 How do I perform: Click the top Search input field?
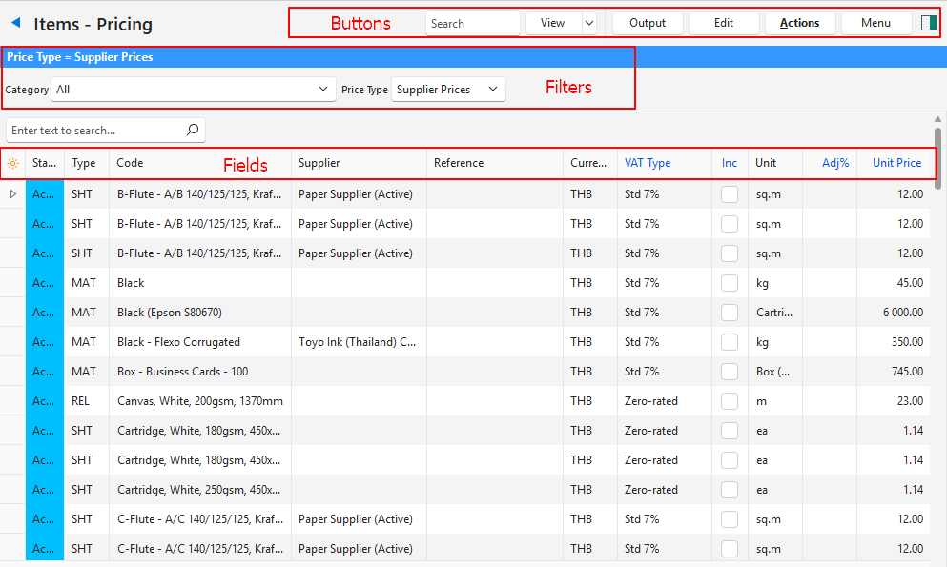pos(472,23)
